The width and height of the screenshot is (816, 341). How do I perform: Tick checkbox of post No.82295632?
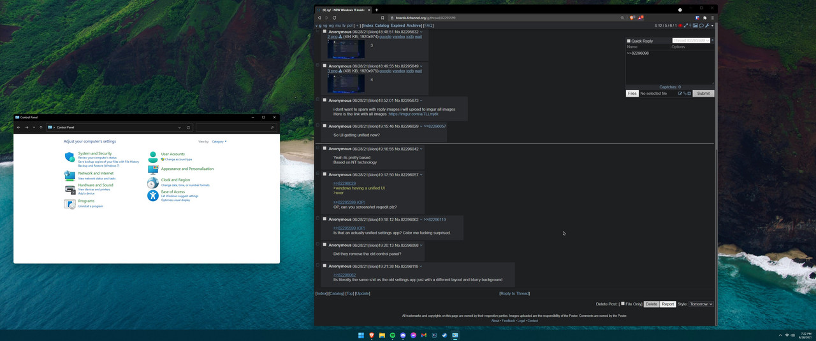(324, 31)
